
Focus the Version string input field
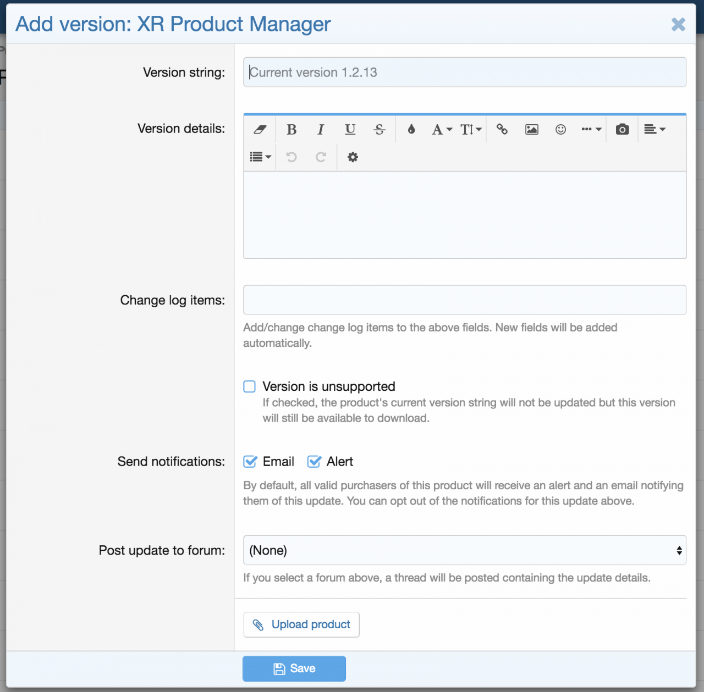465,73
